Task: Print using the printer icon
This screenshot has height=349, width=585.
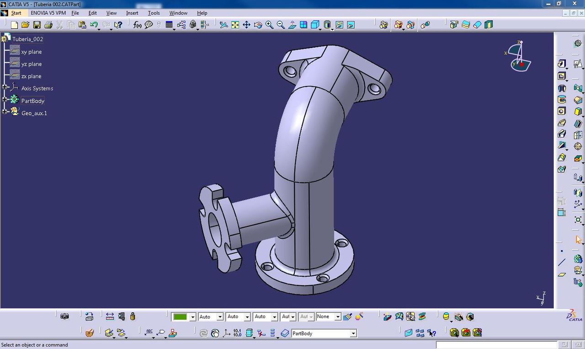Action: click(48, 25)
